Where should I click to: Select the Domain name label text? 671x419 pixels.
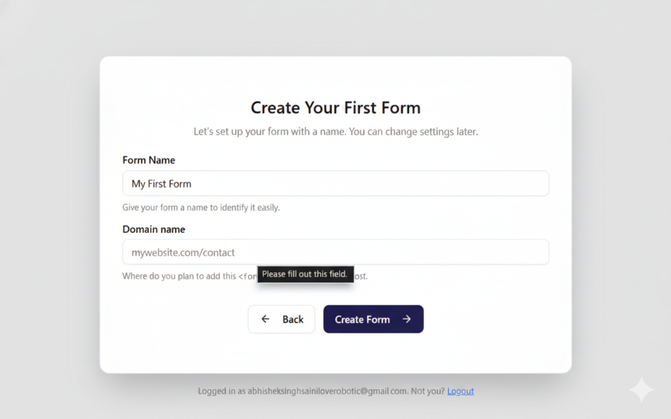click(153, 229)
